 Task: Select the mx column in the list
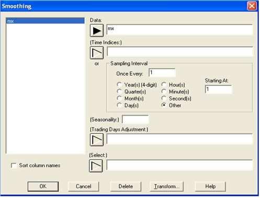click(x=46, y=21)
